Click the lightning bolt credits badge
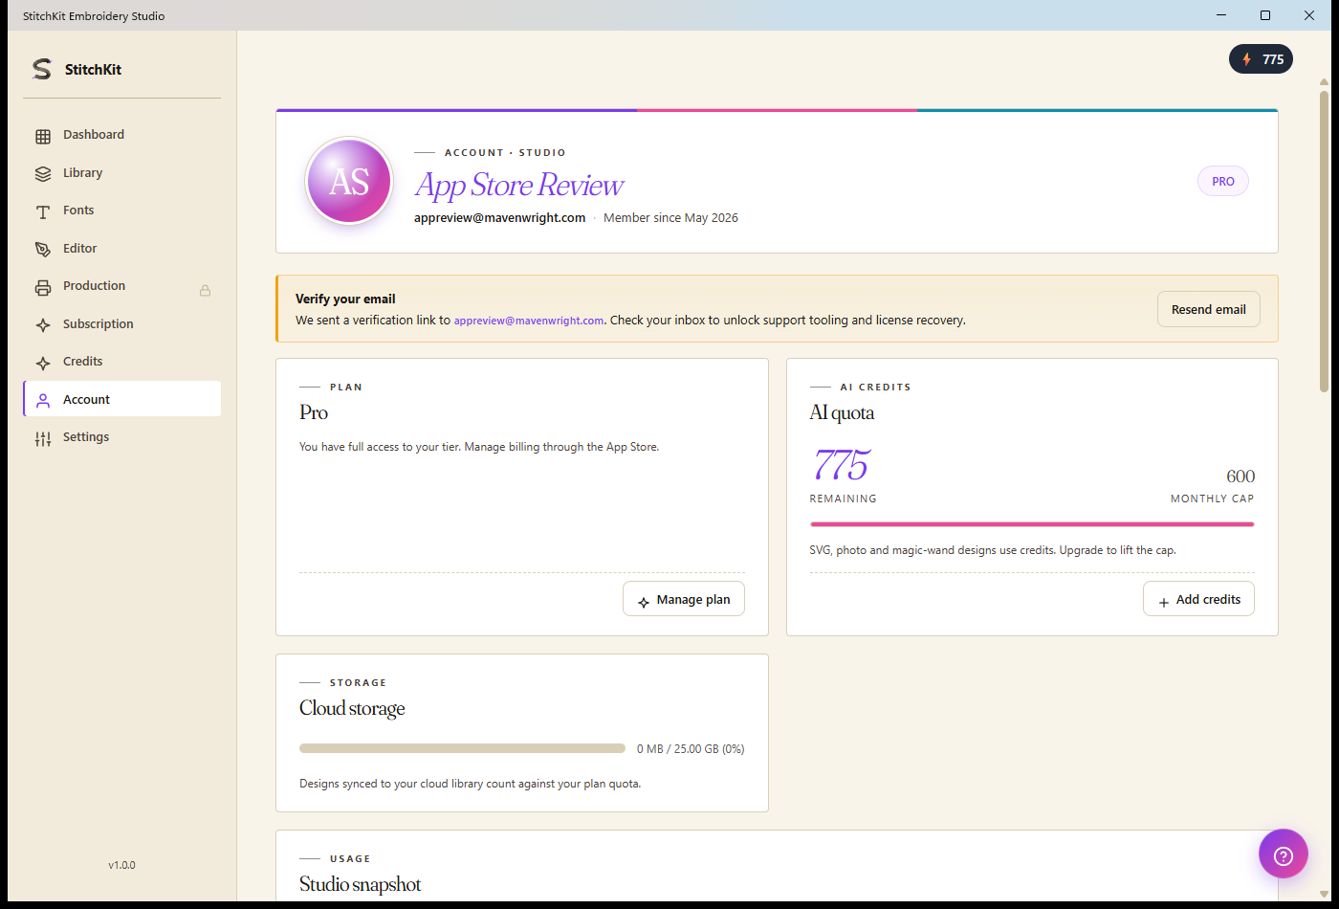The image size is (1339, 909). [1261, 59]
